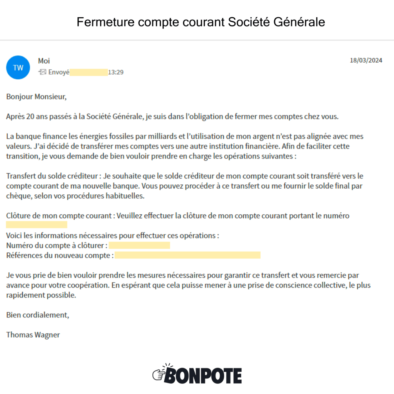Image resolution: width=394 pixels, height=394 pixels.
Task: Click the Bien cordialement closing line
Action: (x=38, y=315)
